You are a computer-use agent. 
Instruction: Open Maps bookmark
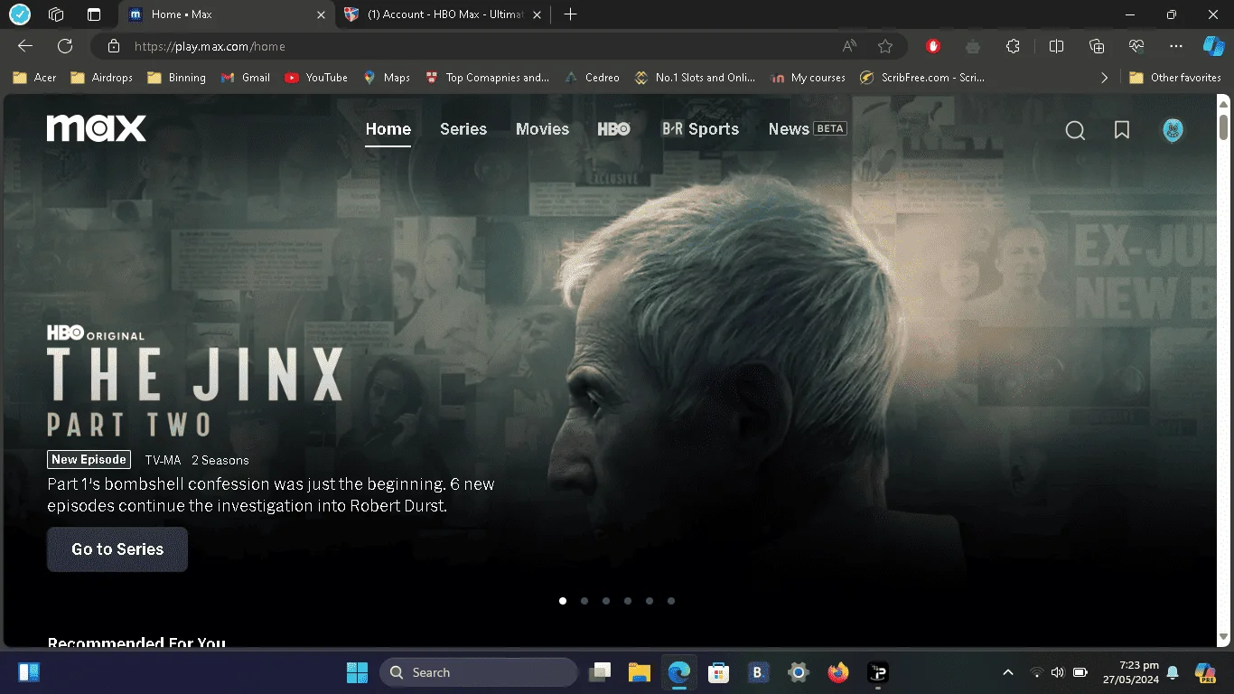(x=387, y=78)
